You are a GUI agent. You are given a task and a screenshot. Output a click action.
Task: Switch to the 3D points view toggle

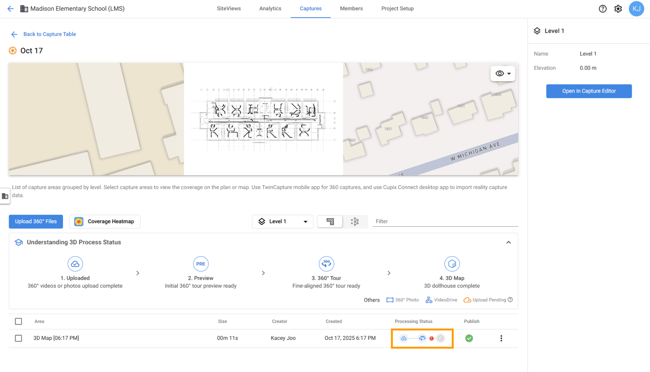click(x=355, y=222)
